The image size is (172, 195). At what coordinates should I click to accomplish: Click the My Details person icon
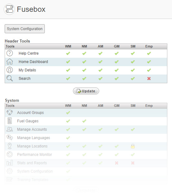10,70
